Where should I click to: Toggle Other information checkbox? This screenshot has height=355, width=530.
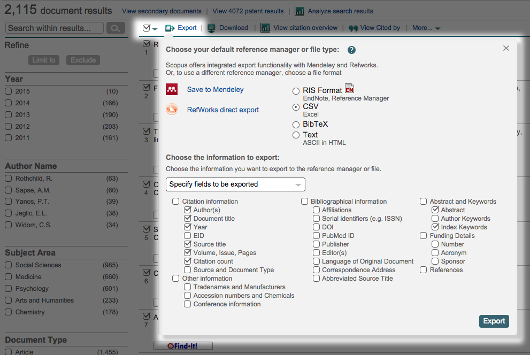coord(175,279)
